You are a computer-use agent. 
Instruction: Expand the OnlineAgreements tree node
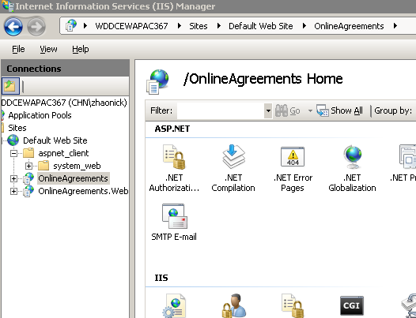click(x=13, y=178)
